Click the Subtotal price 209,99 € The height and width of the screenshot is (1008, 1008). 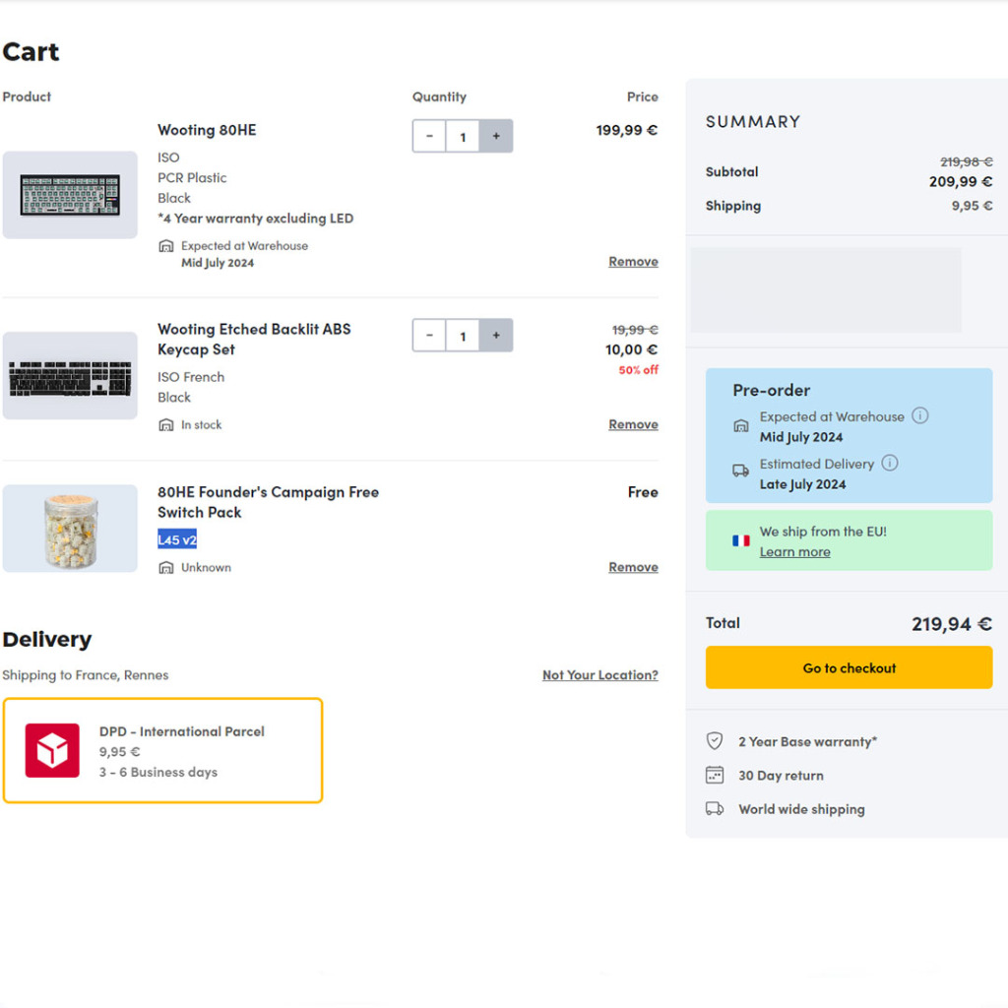[961, 181]
